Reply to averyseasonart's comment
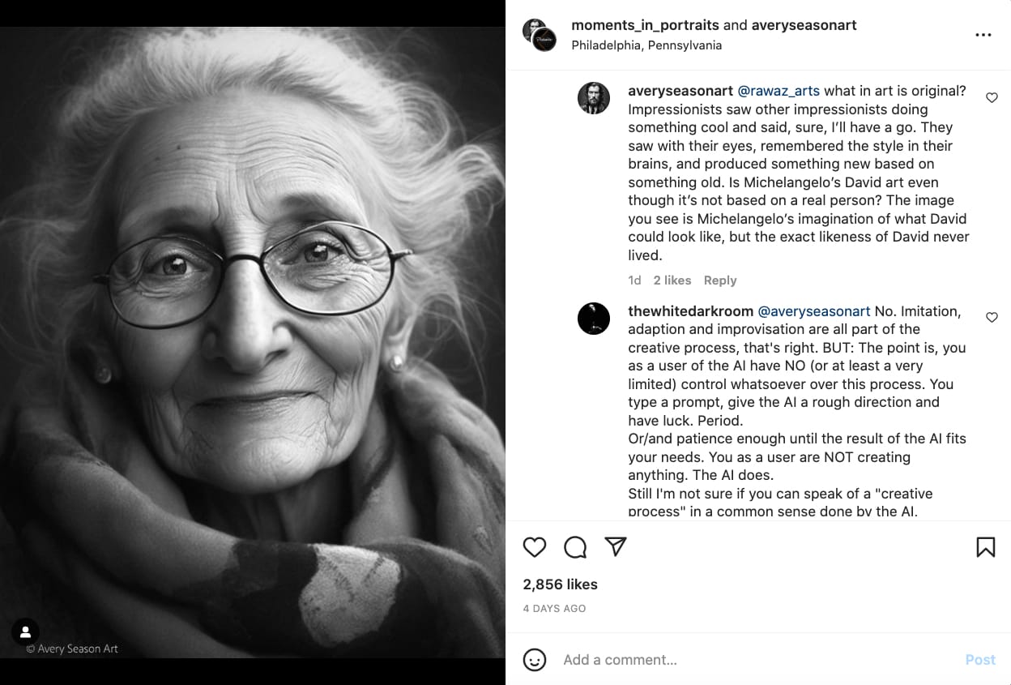Viewport: 1011px width, 685px height. click(720, 280)
